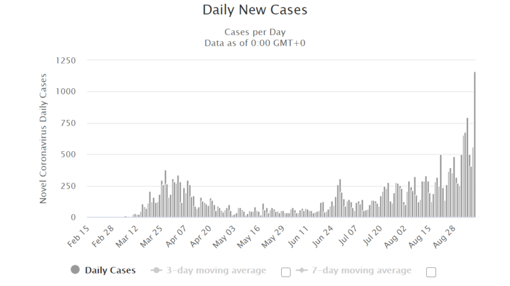This screenshot has height=286, width=510.
Task: Click the 3-day moving average line marker icon
Action: [x=156, y=270]
